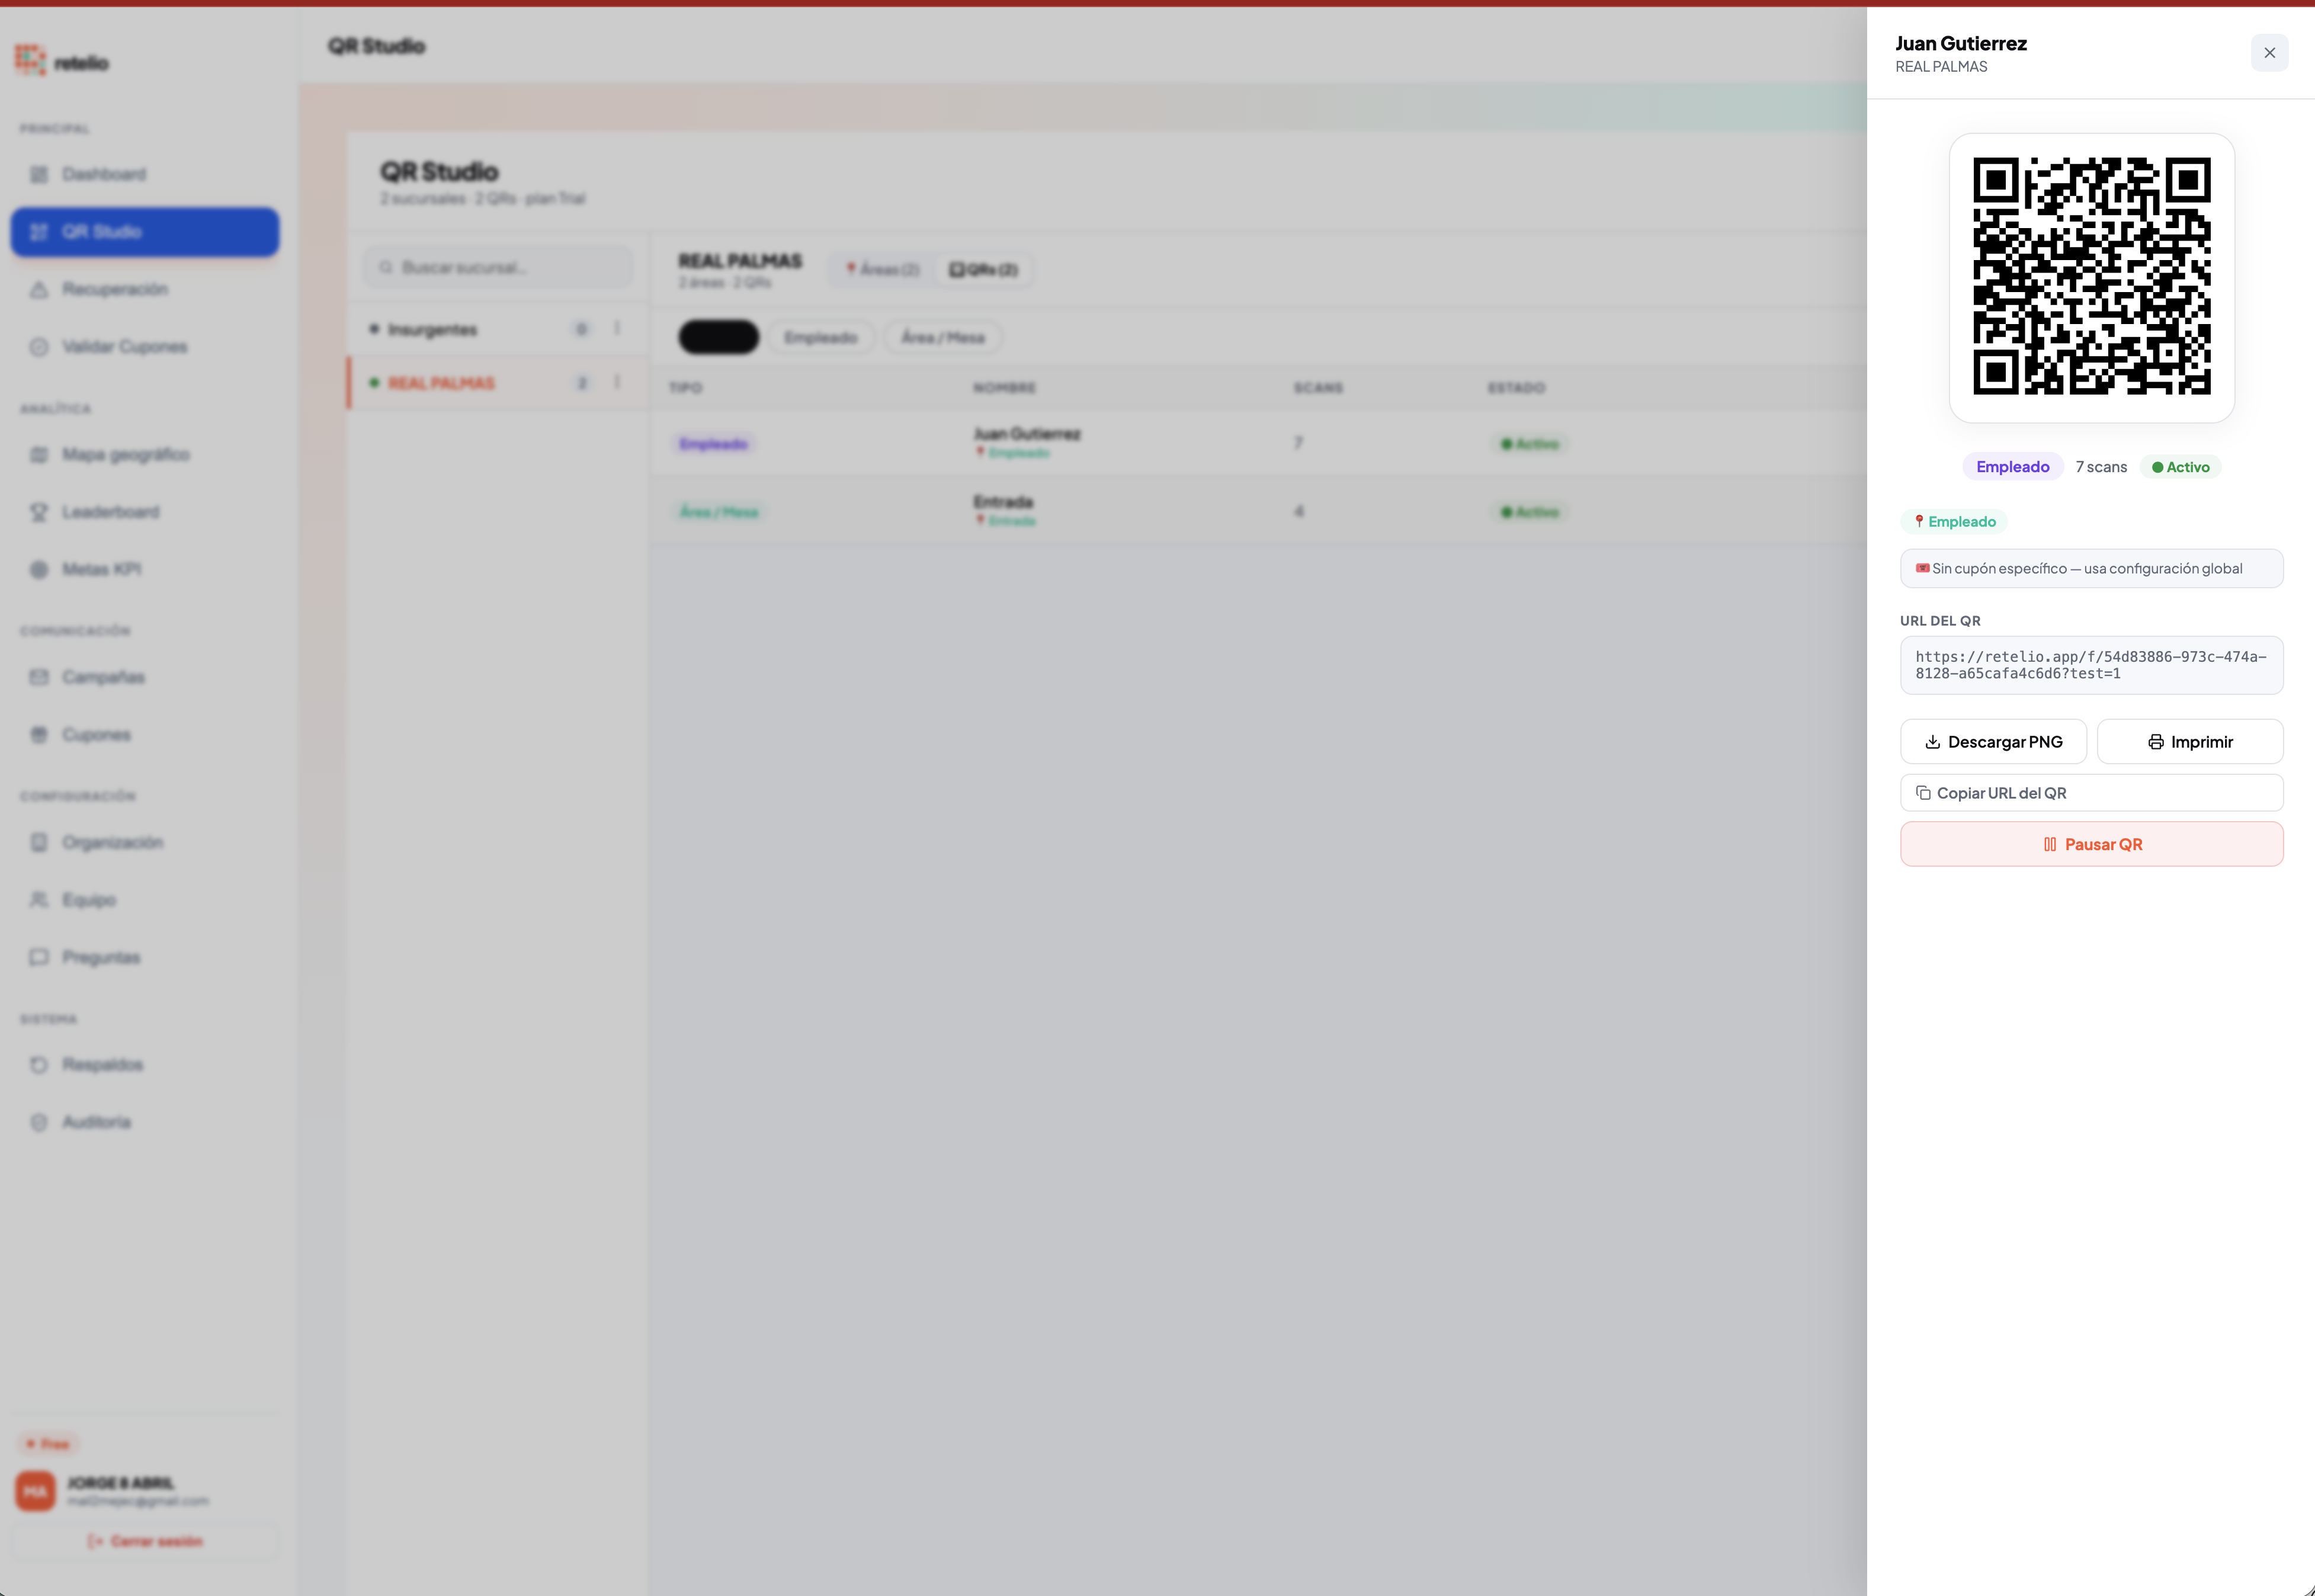2315x1596 pixels.
Task: Click the Recuperación sidebar icon
Action: click(x=39, y=289)
